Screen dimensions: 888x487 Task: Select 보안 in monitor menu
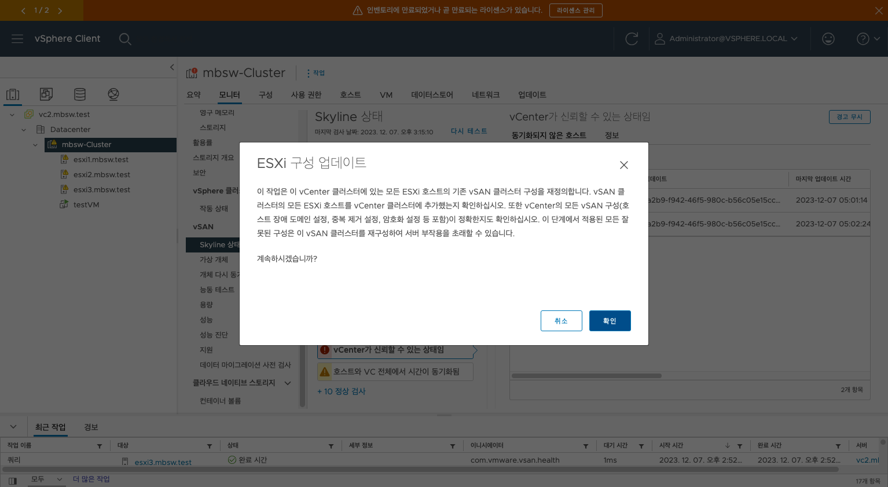click(199, 173)
